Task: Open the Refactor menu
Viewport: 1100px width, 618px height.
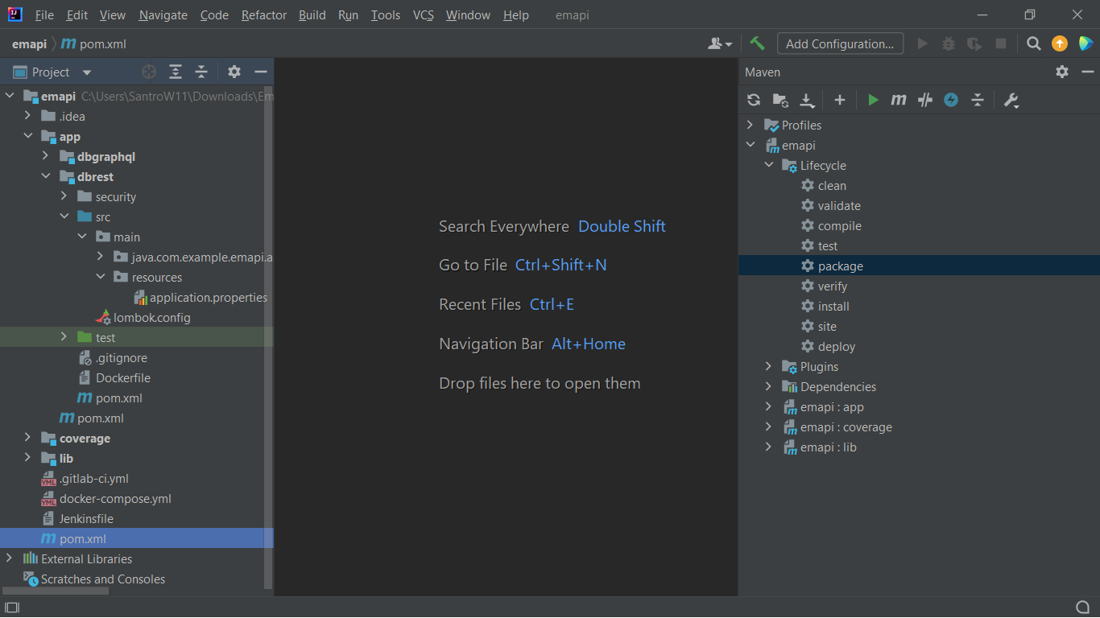Action: click(263, 15)
